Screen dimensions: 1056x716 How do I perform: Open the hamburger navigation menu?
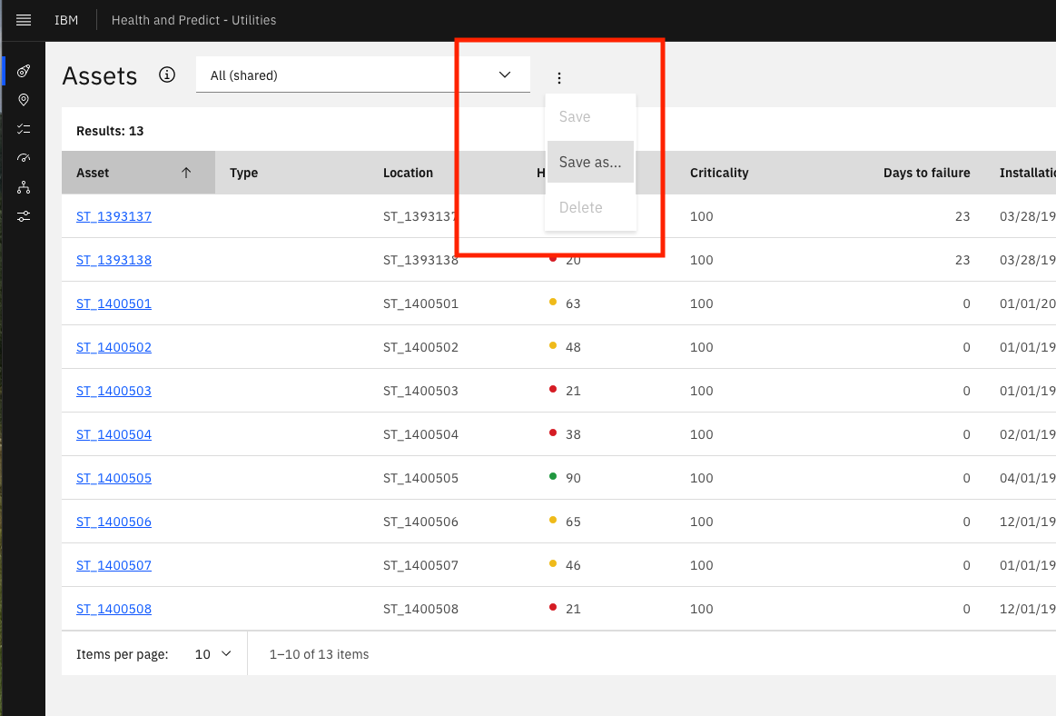click(24, 20)
